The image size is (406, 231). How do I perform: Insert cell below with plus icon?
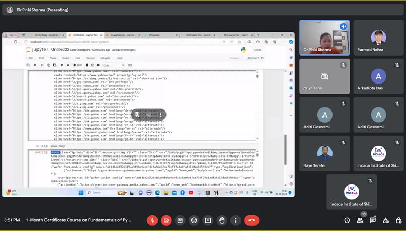(x=35, y=65)
